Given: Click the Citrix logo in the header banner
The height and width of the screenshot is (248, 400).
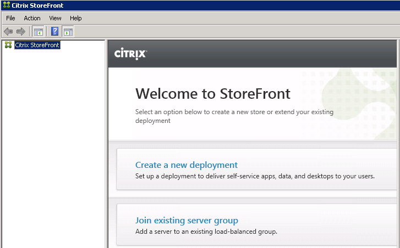Looking at the screenshot, I should tap(130, 54).
